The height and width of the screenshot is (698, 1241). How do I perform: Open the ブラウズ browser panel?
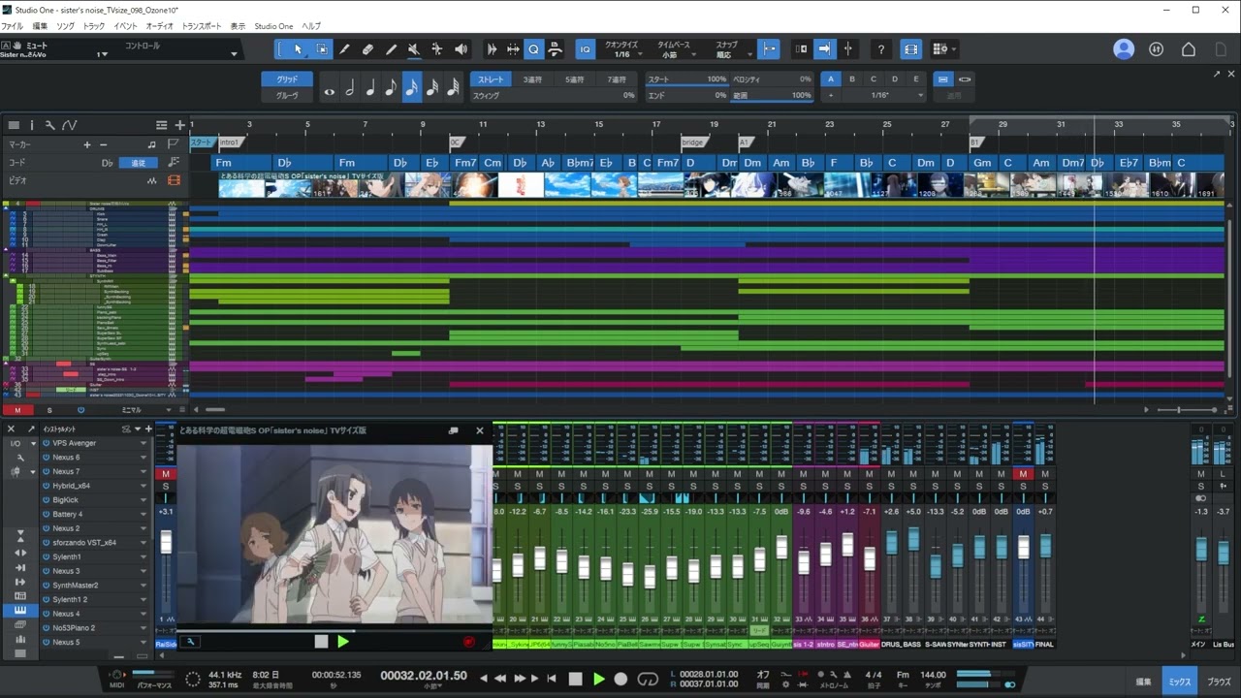1219,682
